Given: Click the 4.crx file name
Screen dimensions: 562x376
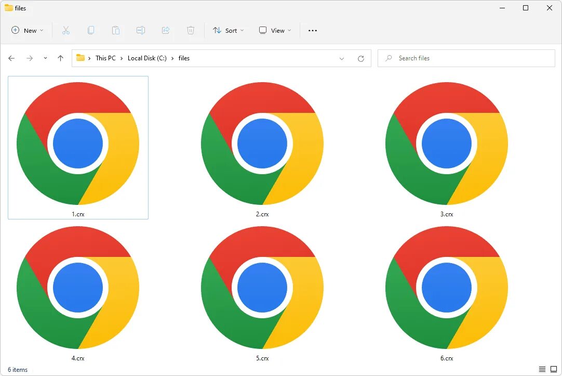Looking at the screenshot, I should coord(78,358).
